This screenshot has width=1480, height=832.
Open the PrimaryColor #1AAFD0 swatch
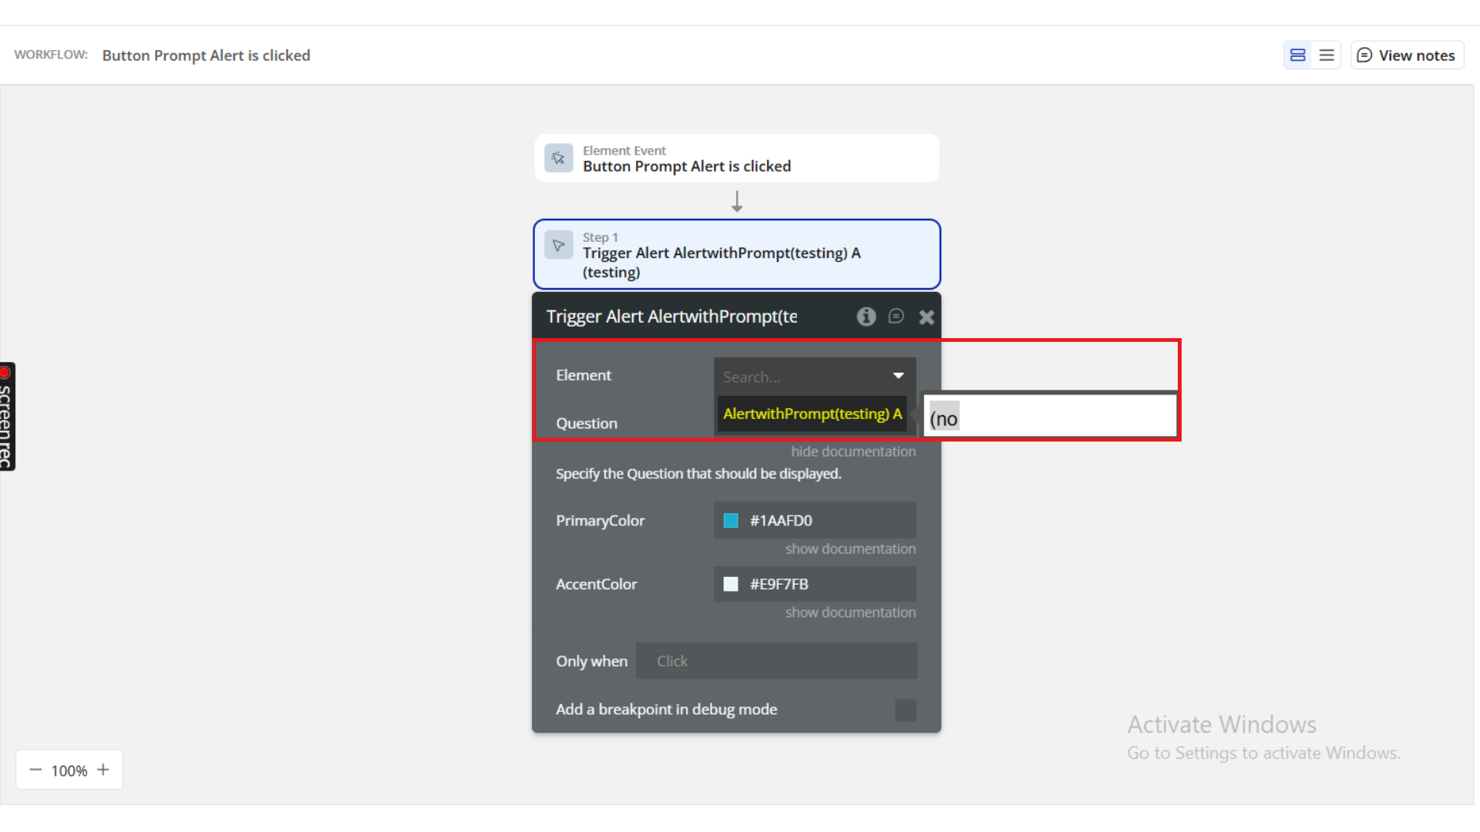[731, 521]
